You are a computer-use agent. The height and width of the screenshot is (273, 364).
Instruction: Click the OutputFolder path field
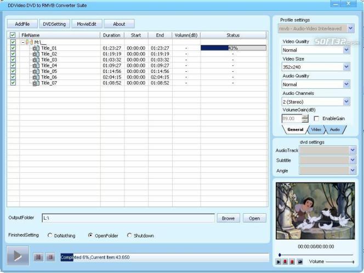128,218
